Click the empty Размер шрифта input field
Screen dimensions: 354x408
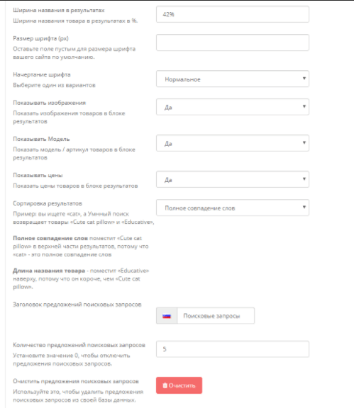[233, 42]
